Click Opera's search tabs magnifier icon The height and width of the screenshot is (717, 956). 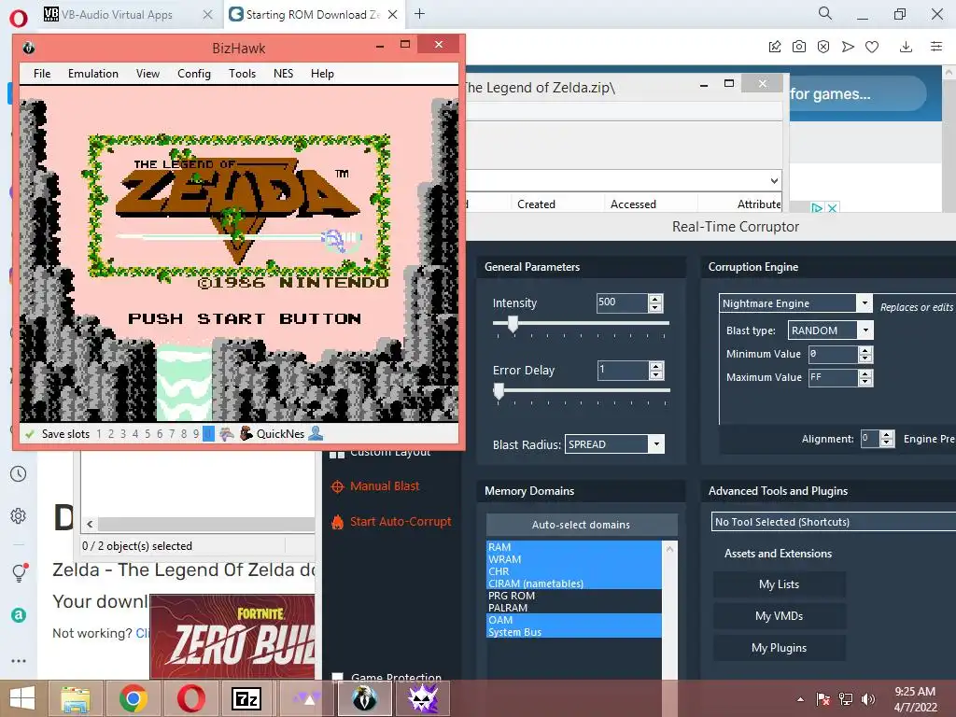[825, 13]
